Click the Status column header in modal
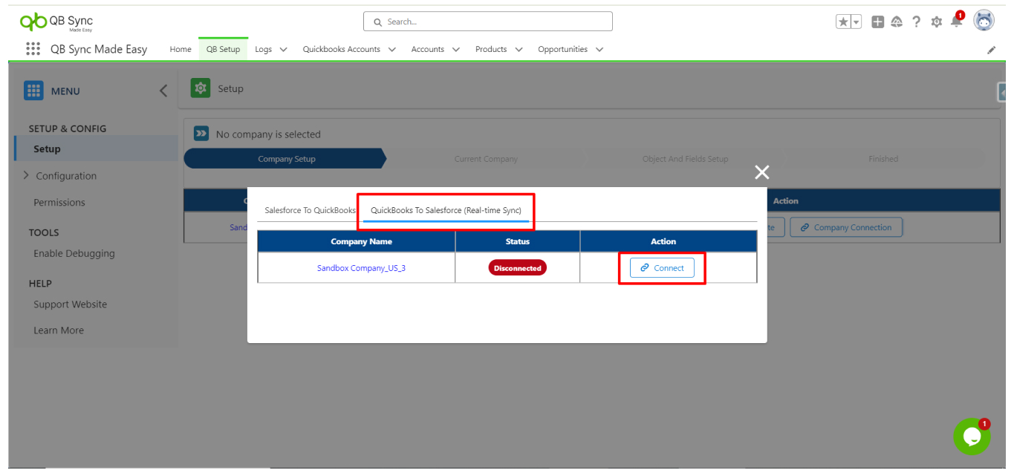The image size is (1014, 473). point(518,241)
